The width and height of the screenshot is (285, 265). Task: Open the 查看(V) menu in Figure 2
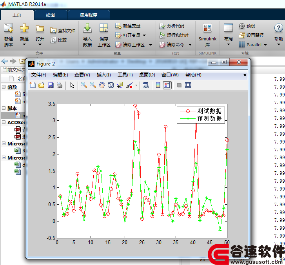[x=82, y=75]
